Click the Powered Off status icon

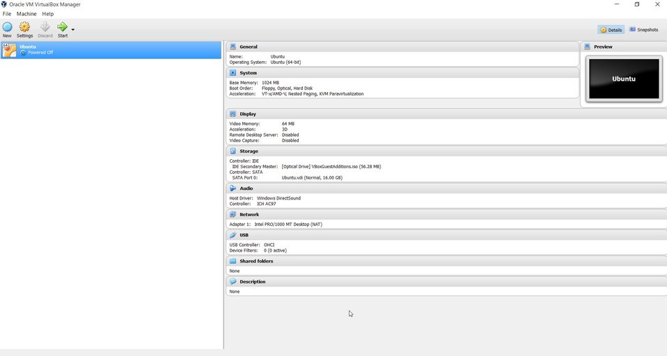click(23, 53)
